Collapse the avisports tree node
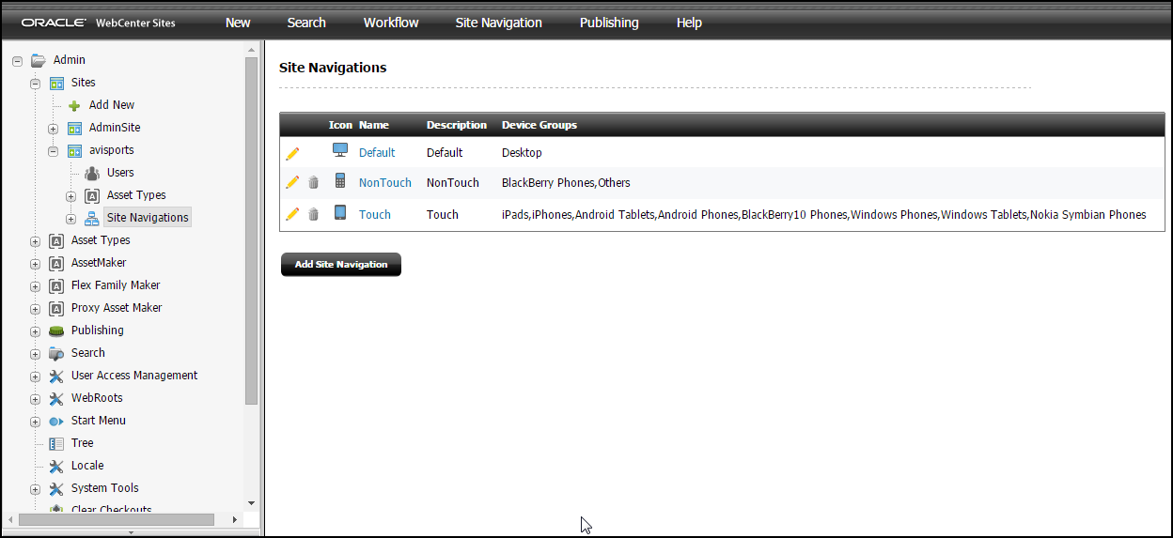 [x=53, y=151]
